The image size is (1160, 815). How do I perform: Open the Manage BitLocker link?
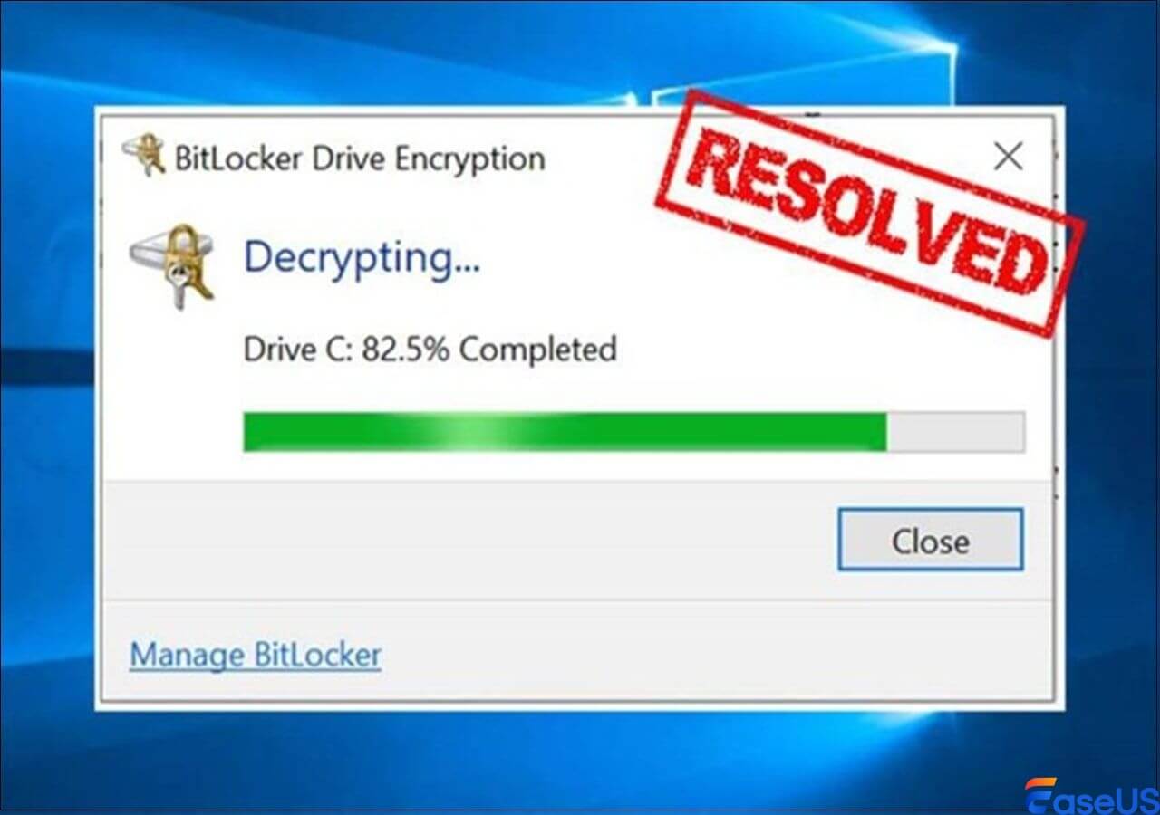point(256,655)
